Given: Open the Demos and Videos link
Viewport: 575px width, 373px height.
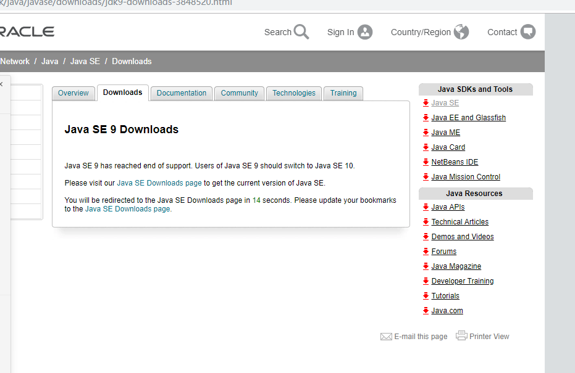Looking at the screenshot, I should [463, 237].
